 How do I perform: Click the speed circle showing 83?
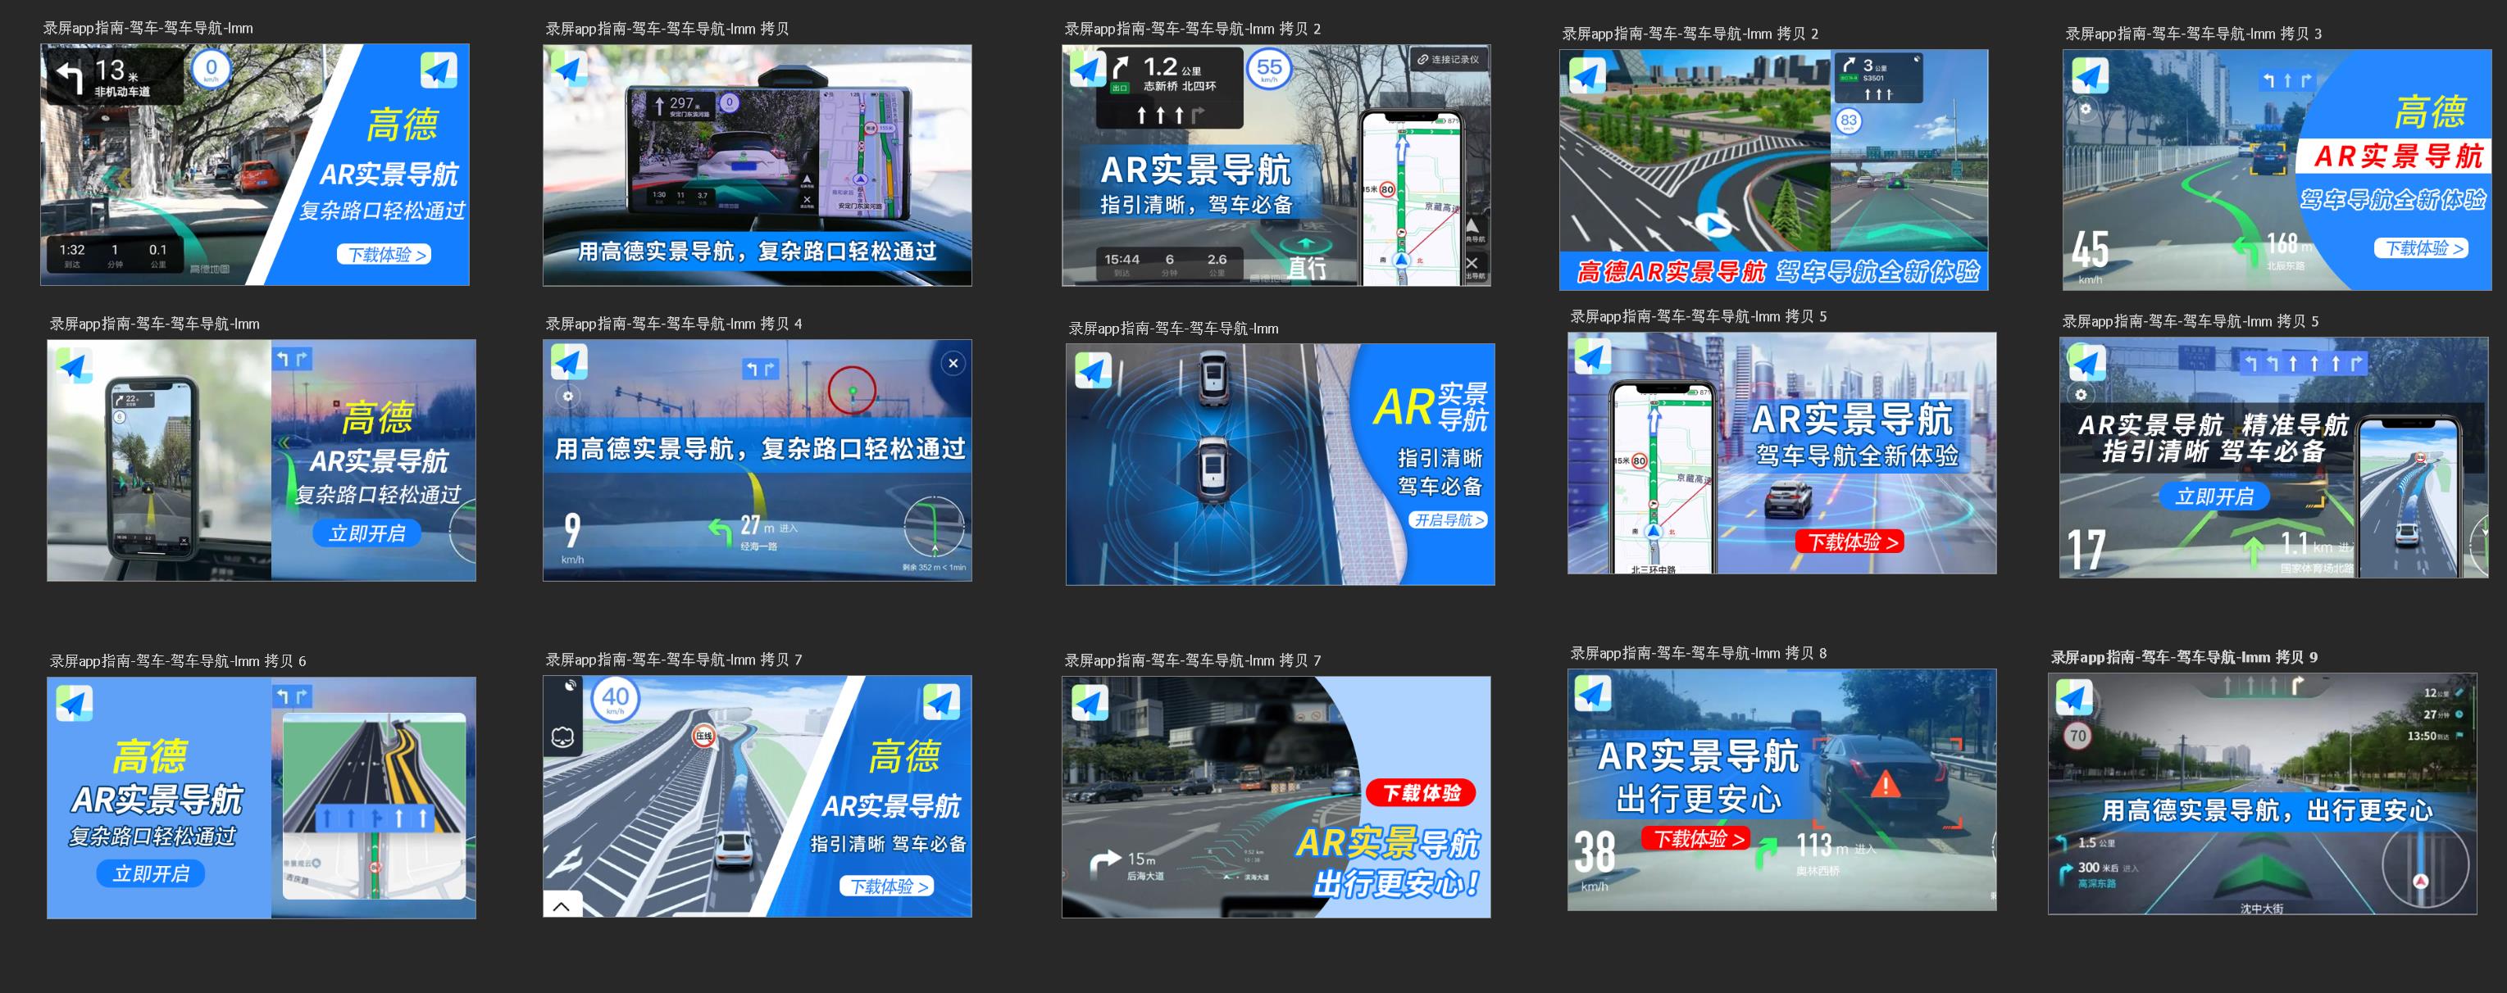(x=1848, y=121)
